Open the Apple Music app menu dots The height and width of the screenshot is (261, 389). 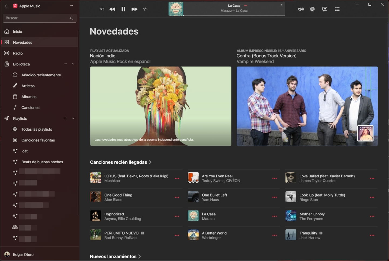[x=72, y=6]
